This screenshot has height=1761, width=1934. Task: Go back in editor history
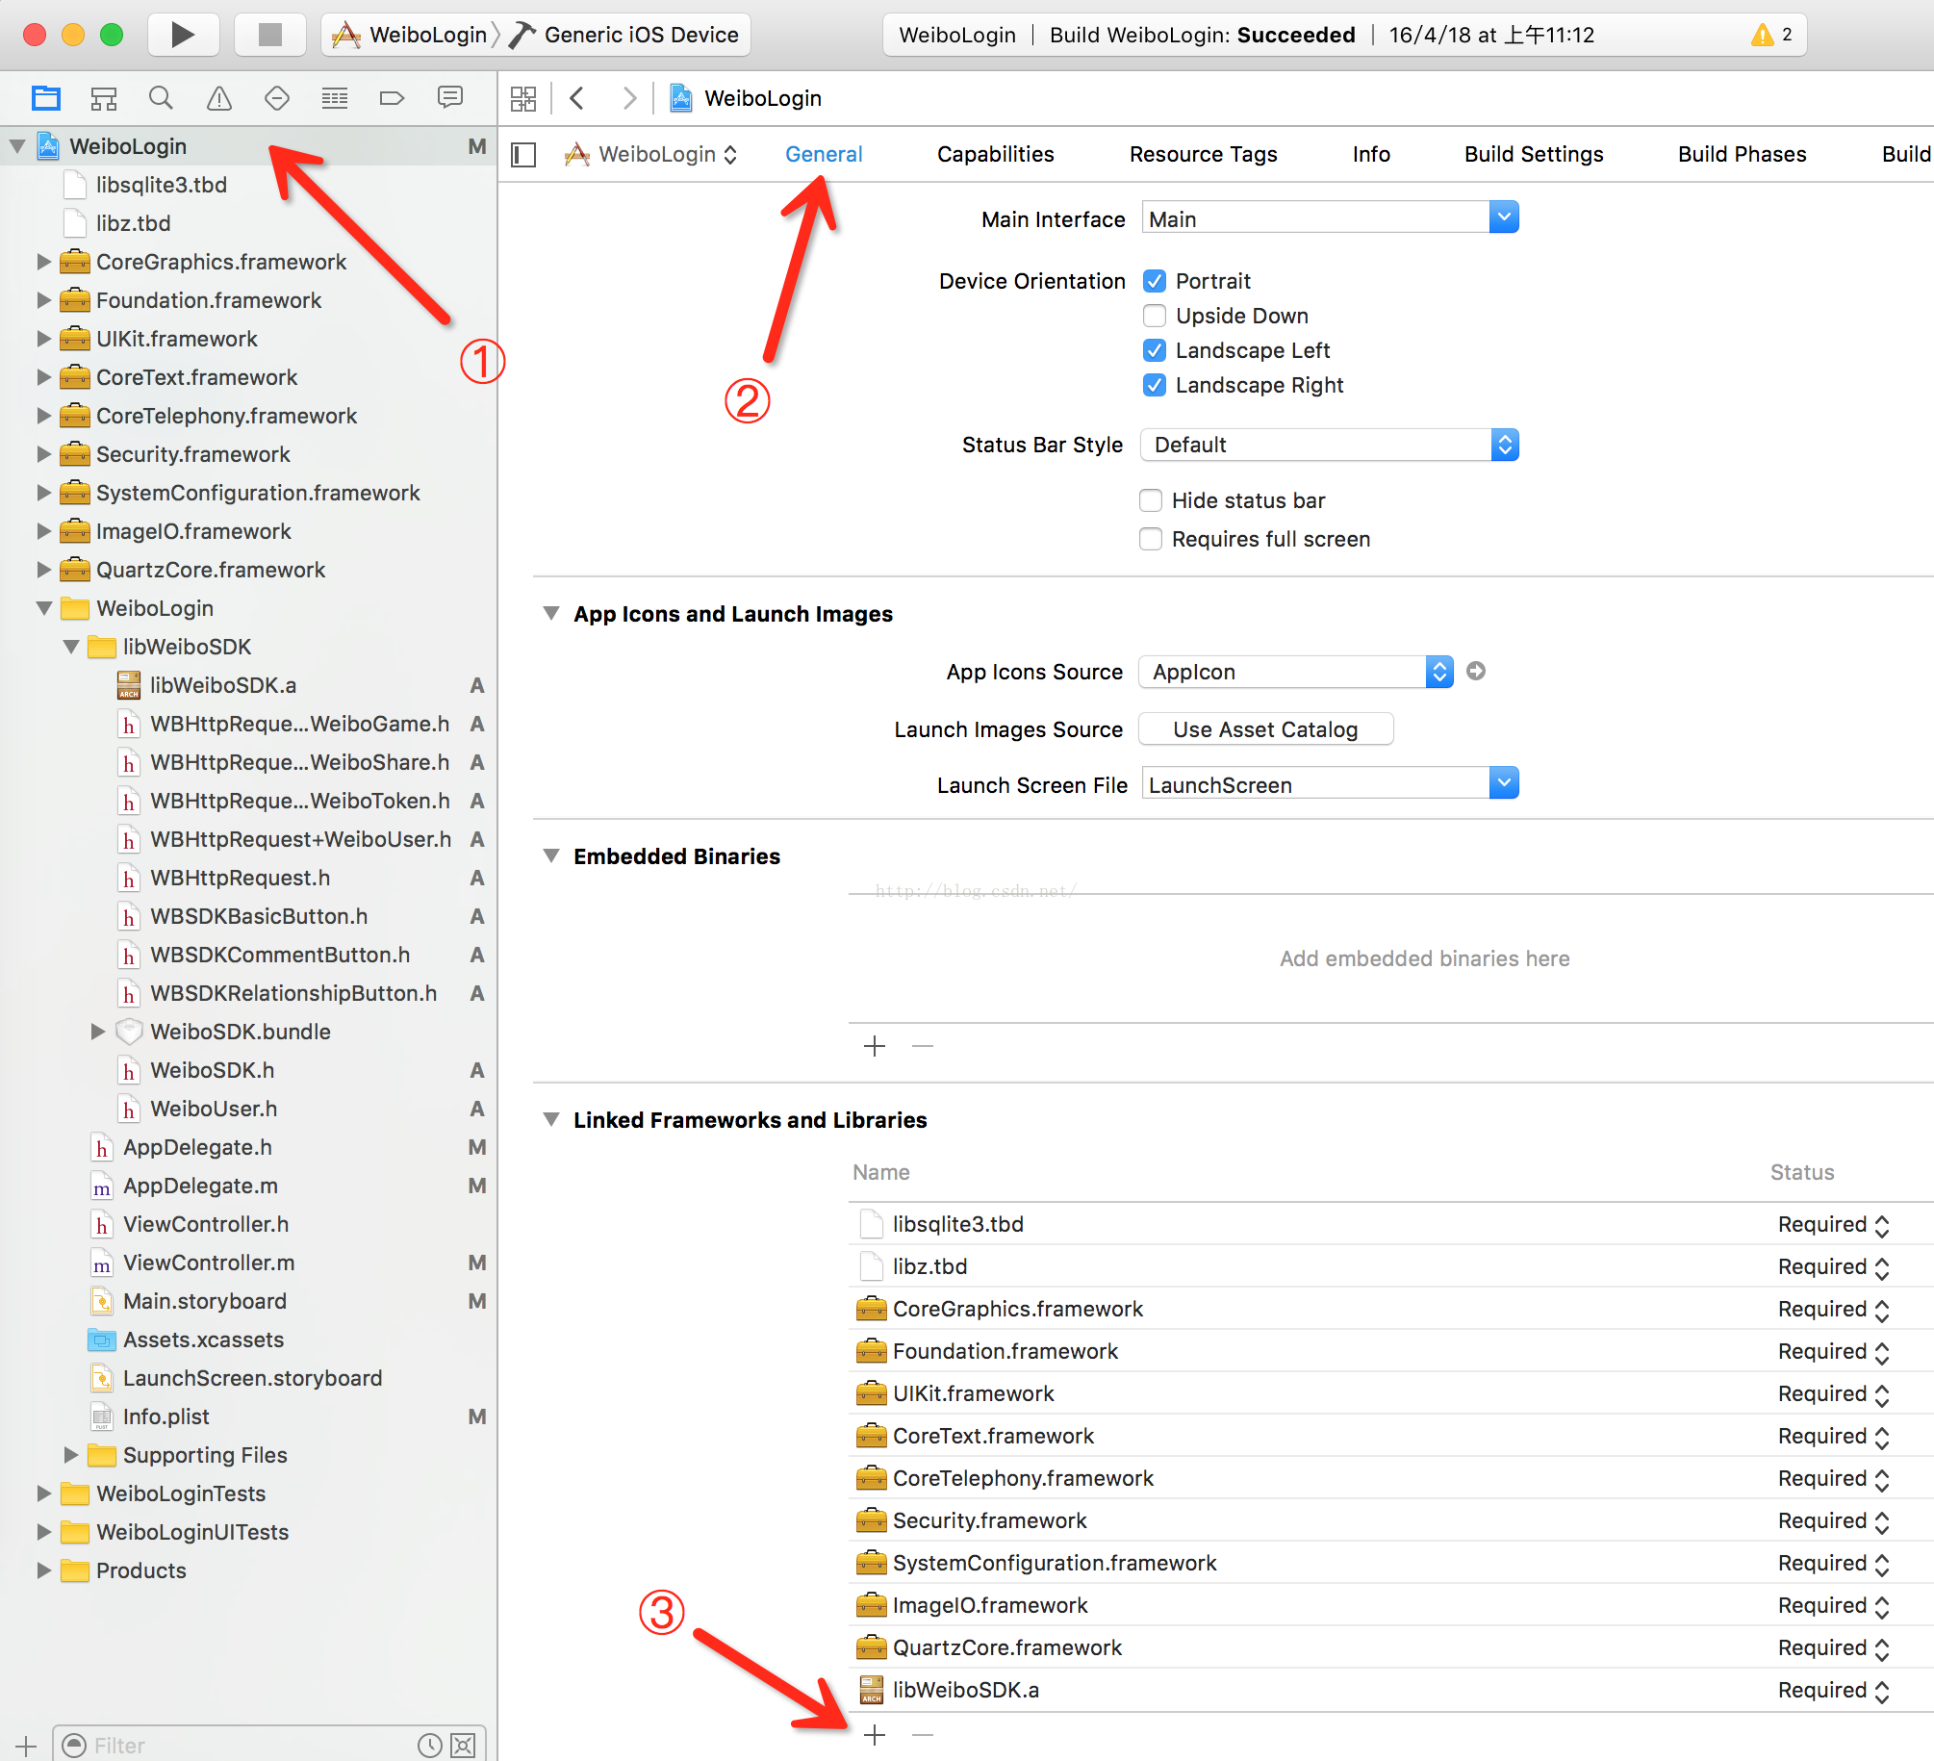tap(577, 98)
